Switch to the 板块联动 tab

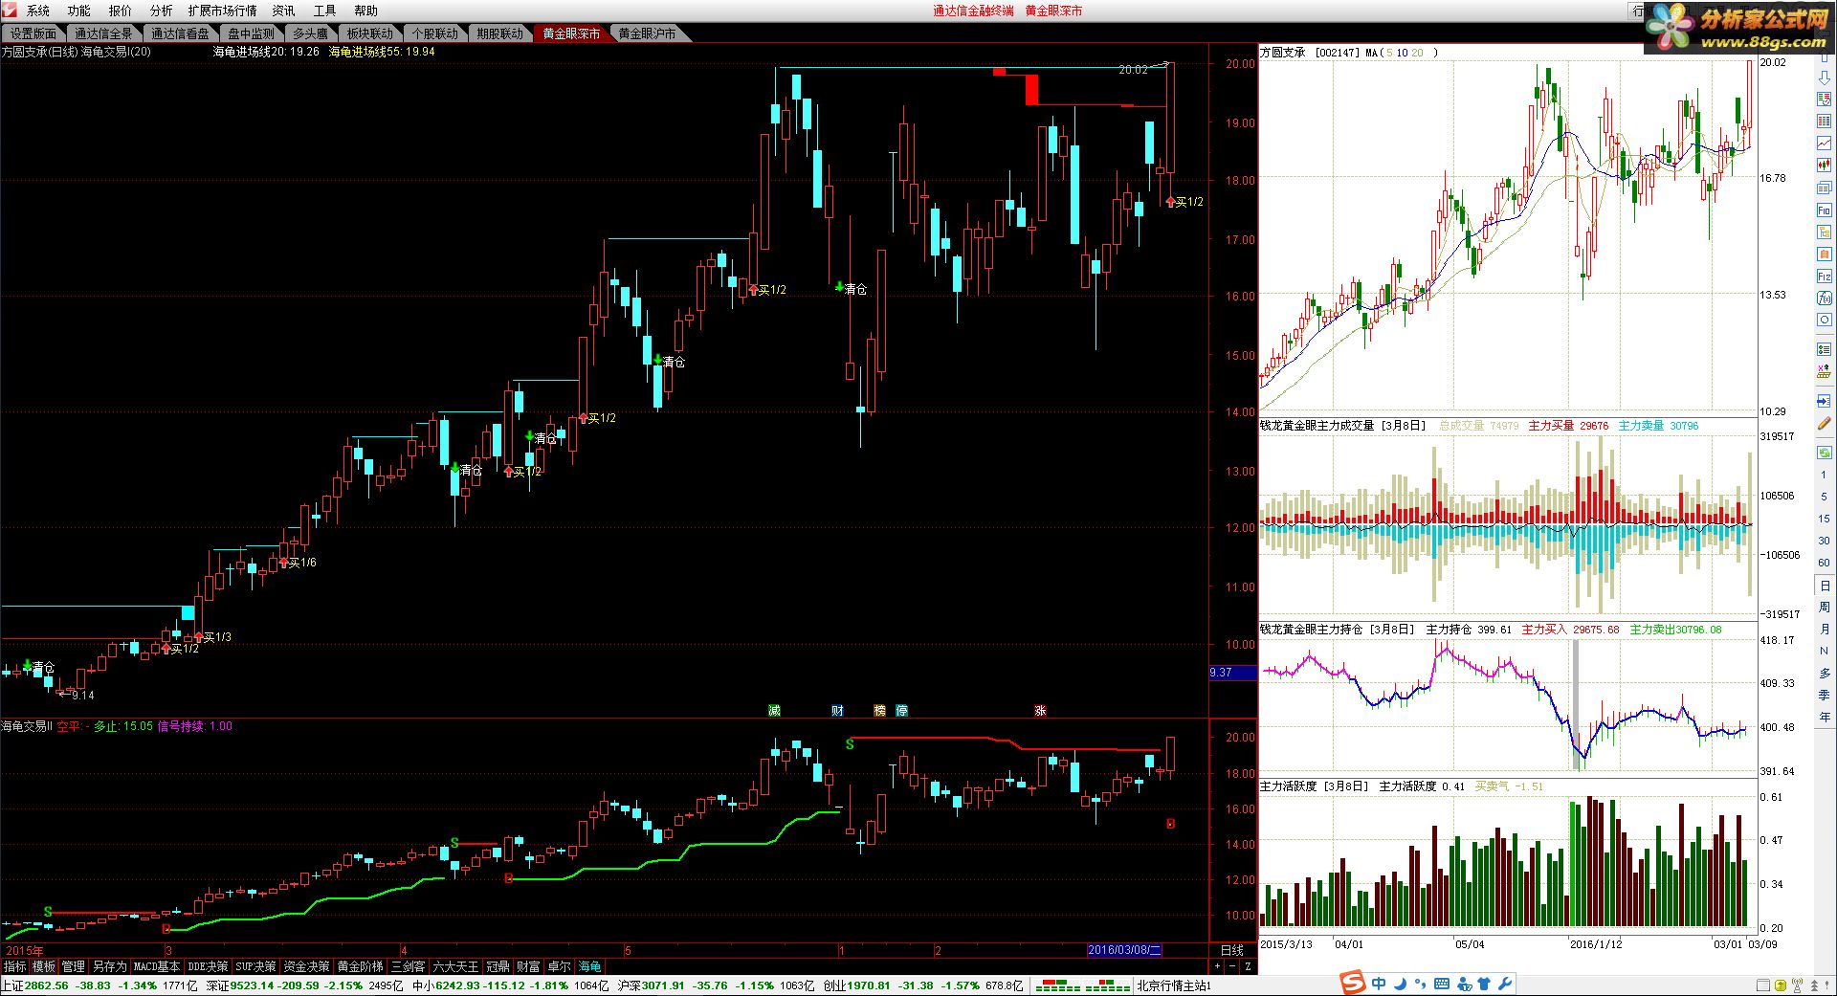369,33
